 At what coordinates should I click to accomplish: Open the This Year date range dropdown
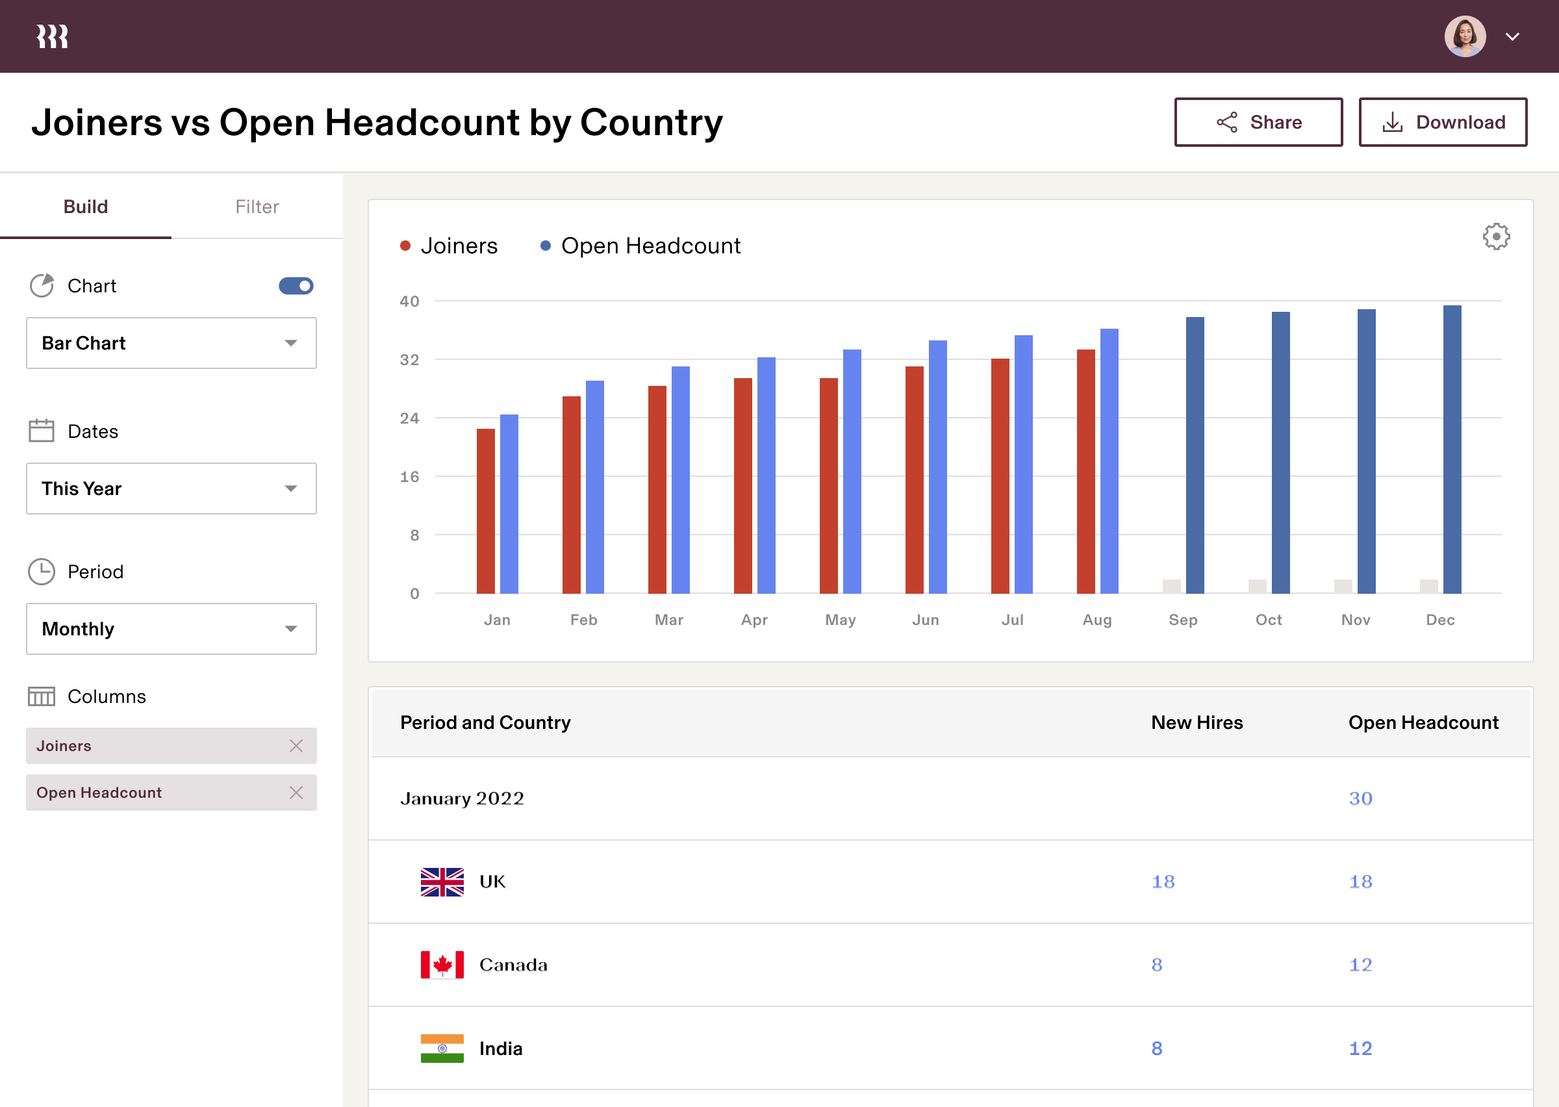[x=171, y=488]
